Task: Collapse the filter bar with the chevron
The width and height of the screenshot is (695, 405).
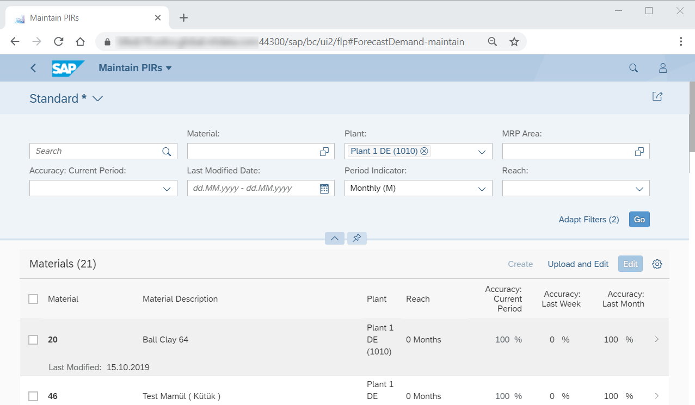Action: (x=334, y=238)
